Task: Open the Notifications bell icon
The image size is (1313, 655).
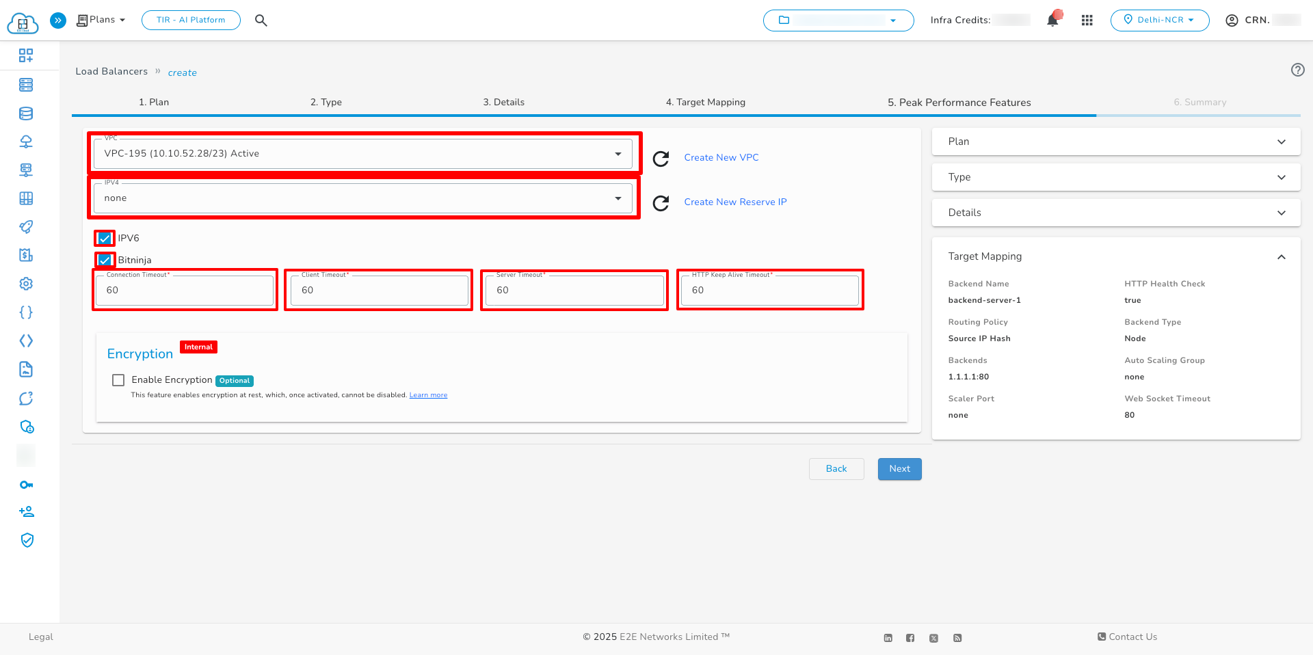Action: pos(1052,20)
